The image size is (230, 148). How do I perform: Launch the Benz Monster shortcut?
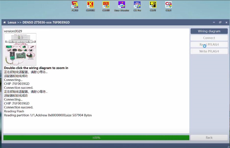point(122,6)
